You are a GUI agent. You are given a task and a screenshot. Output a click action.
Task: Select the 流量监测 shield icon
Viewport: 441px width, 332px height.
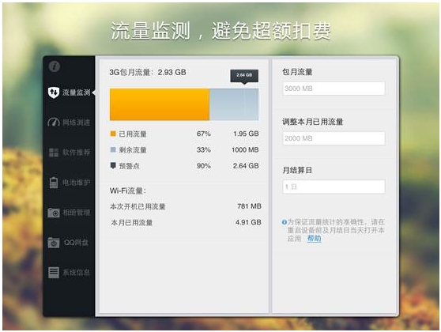coord(54,92)
